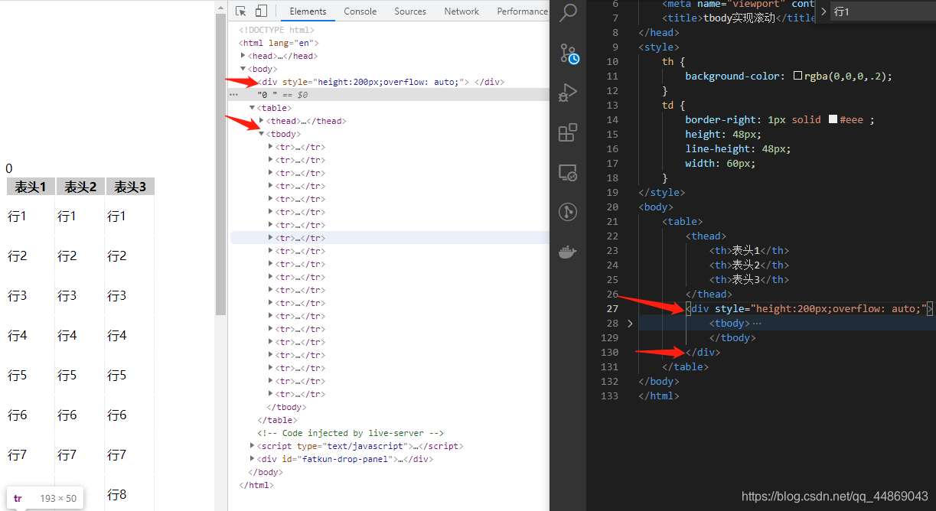The height and width of the screenshot is (511, 936).
Task: Collapse the tbody node in DOM tree
Action: [x=262, y=134]
